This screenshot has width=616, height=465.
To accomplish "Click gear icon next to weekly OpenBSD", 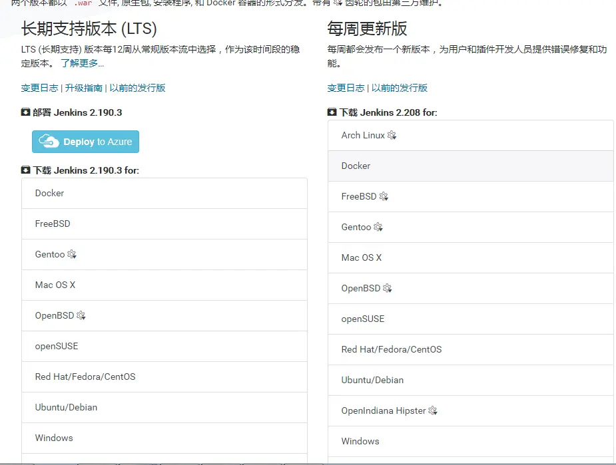I will pyautogui.click(x=388, y=289).
